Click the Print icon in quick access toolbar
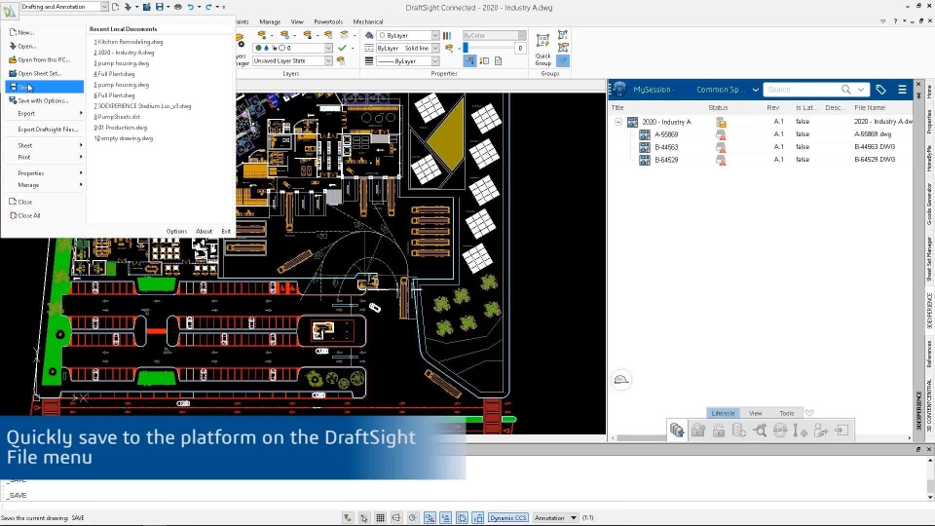Image resolution: width=935 pixels, height=526 pixels. click(x=177, y=7)
